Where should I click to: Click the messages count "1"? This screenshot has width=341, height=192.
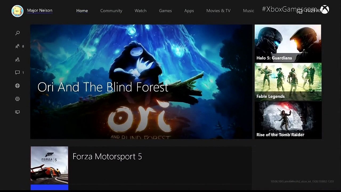(23, 73)
